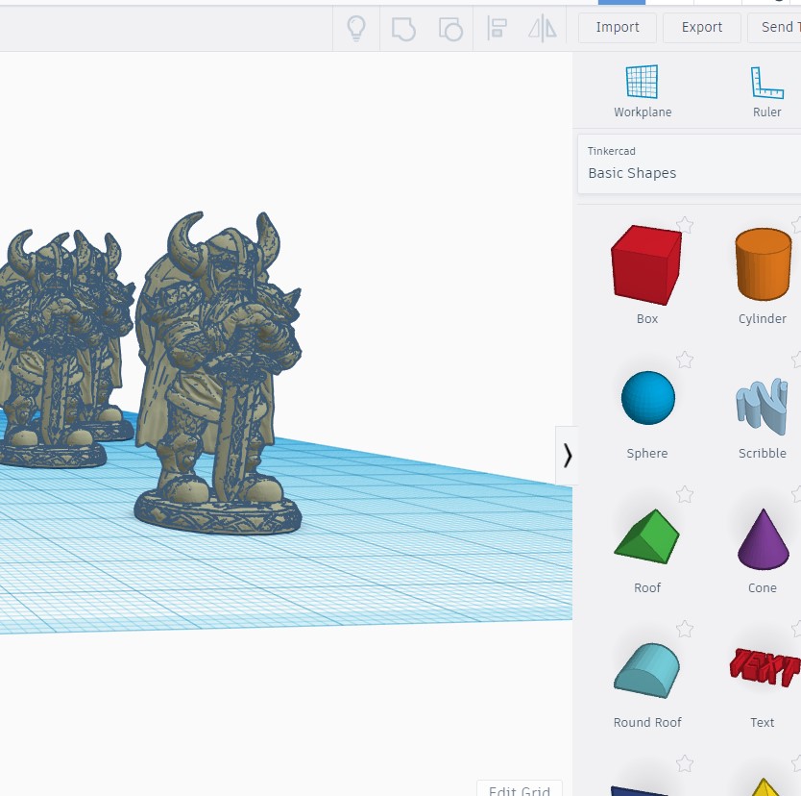Click the Round Roof label text
Image resolution: width=801 pixels, height=796 pixels.
pyautogui.click(x=647, y=722)
